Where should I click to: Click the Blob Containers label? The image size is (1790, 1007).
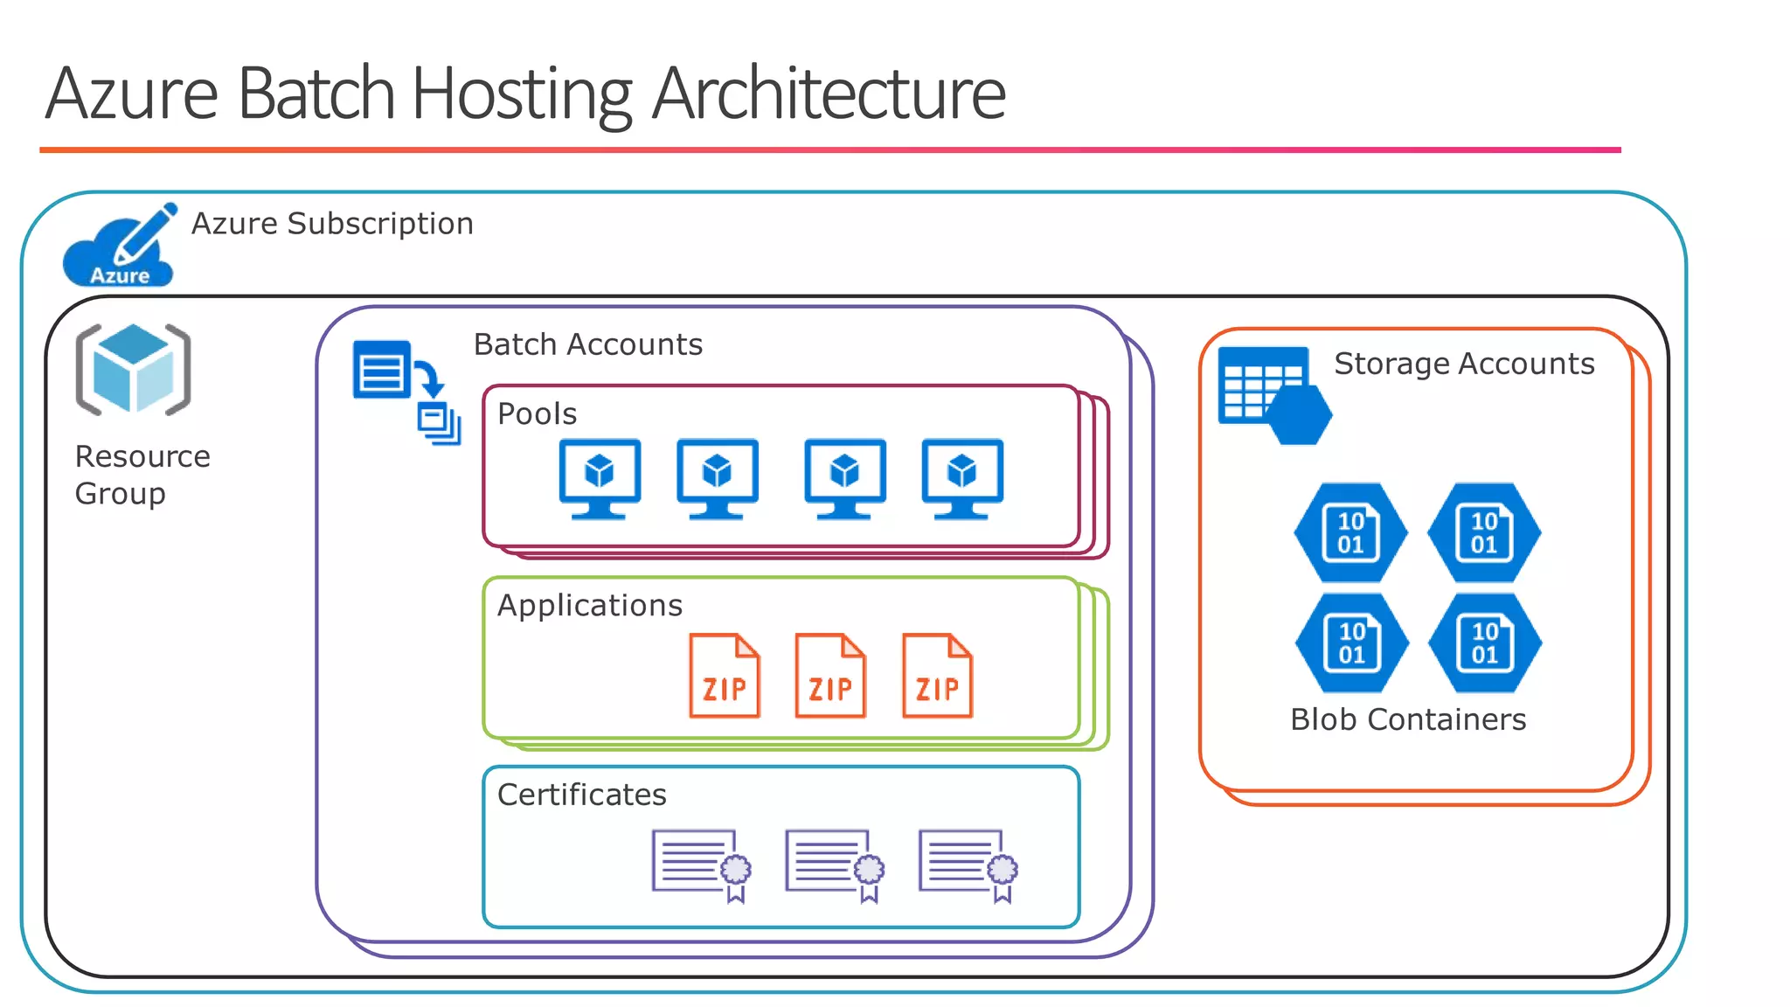pos(1408,719)
